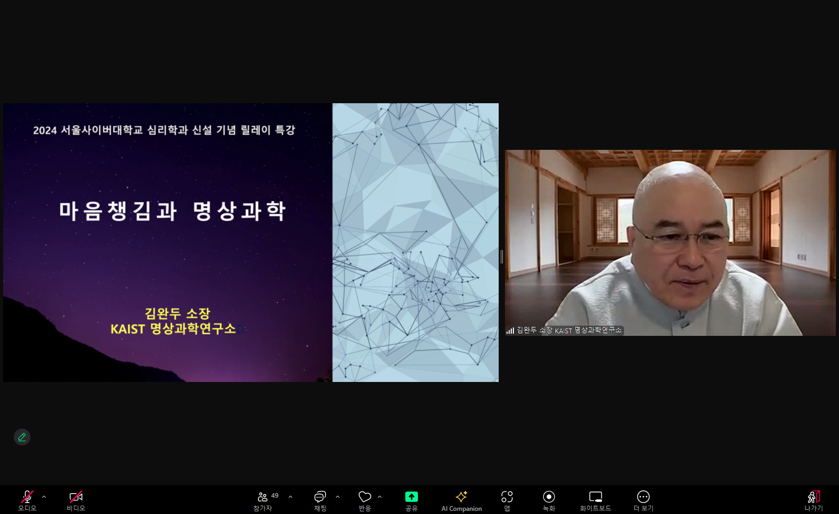This screenshot has height=514, width=839.
Task: Click the speaker video thumbnail of 김완두 소장
Action: pyautogui.click(x=670, y=242)
